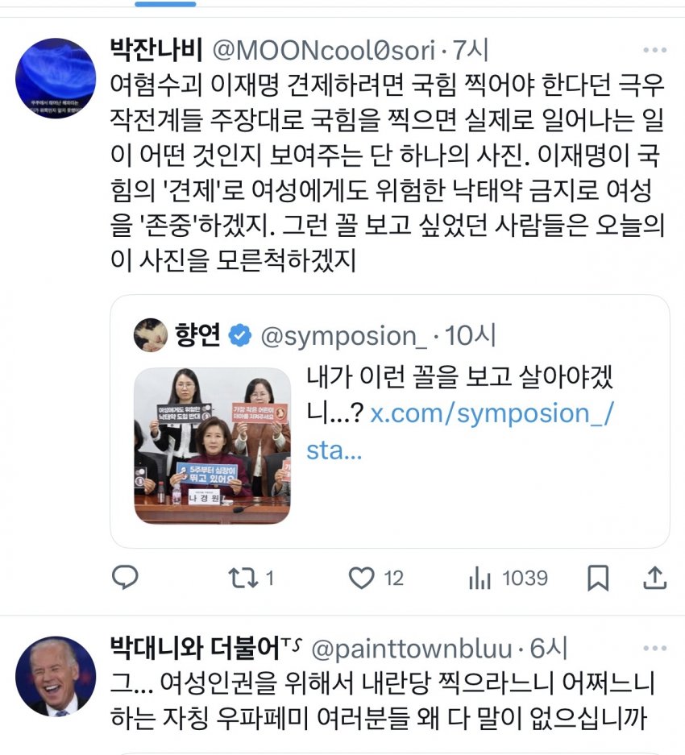Click 향연's blue verified badge

(240, 336)
